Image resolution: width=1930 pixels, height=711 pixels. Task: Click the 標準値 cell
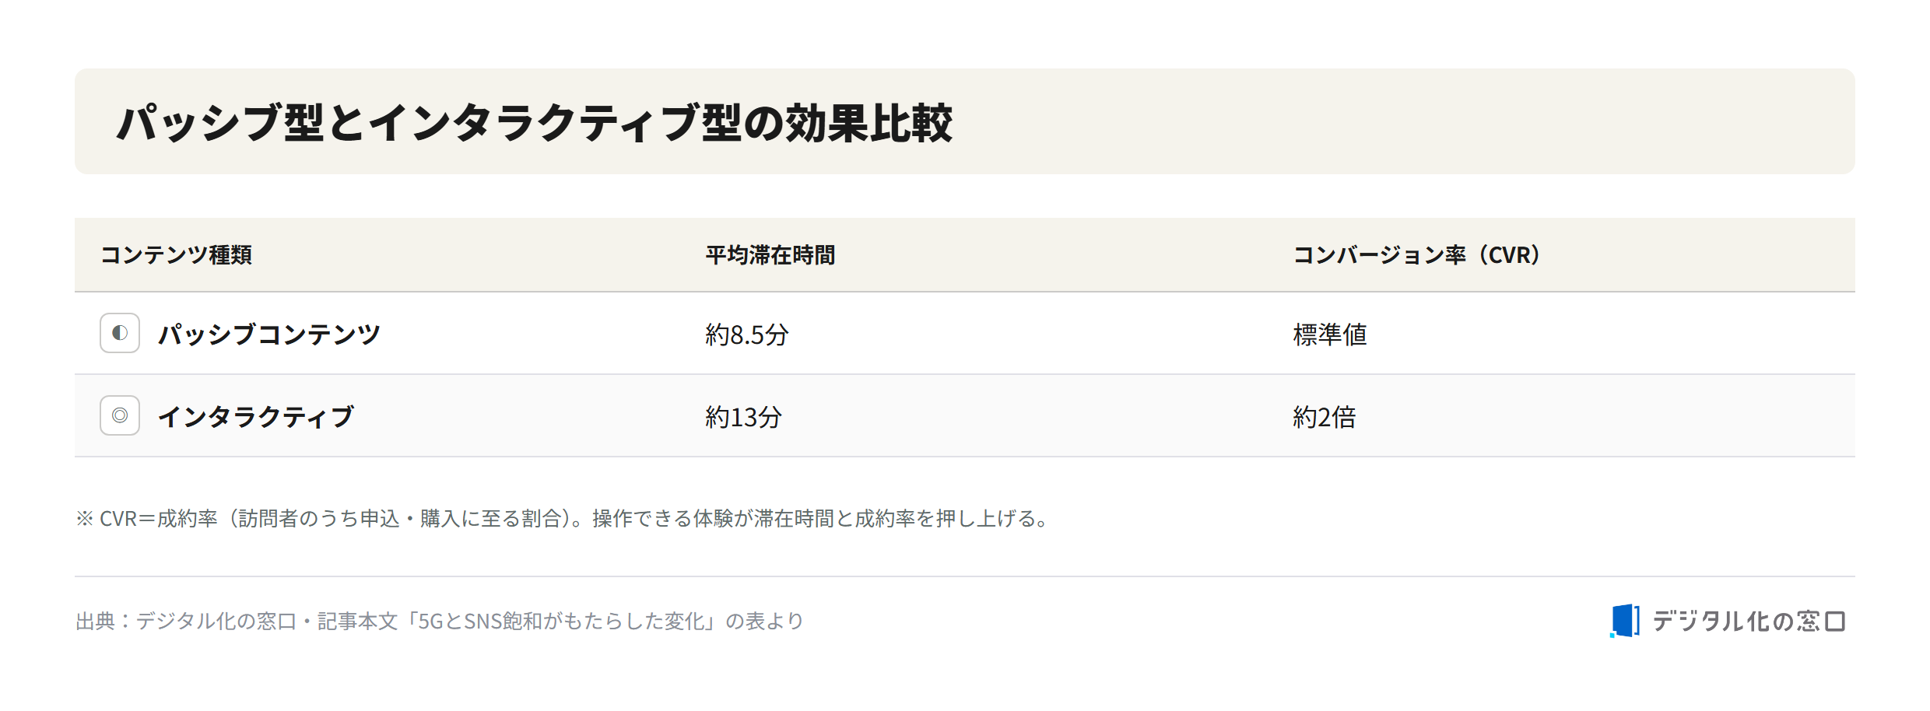tap(1330, 334)
